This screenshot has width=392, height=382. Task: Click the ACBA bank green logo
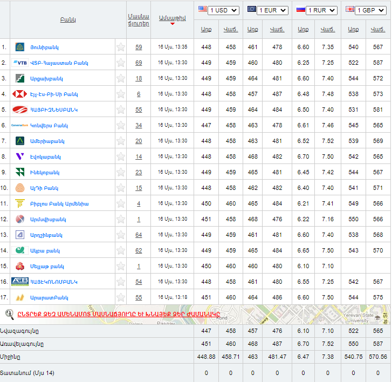20,250
